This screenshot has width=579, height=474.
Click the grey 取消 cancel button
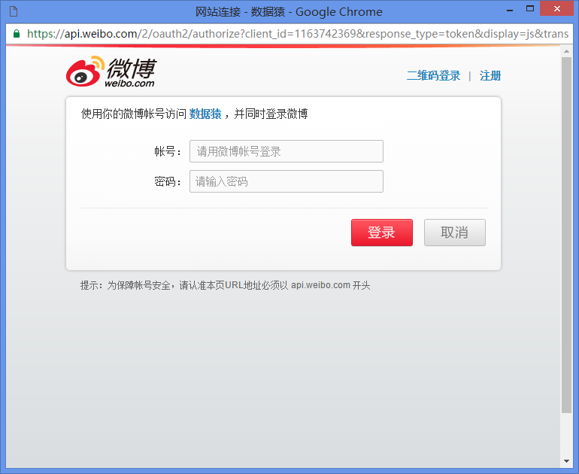point(455,232)
